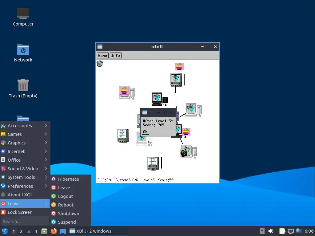Click the network status tray icon

click(x=290, y=231)
